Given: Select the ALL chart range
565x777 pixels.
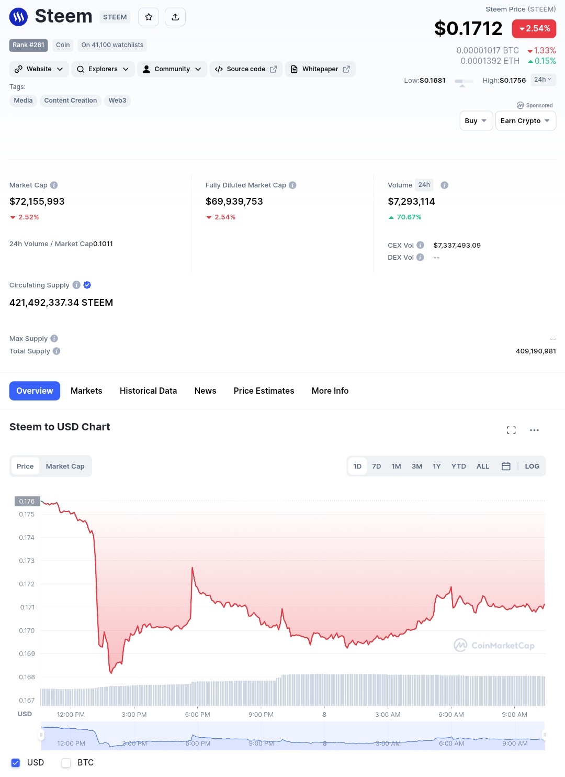Looking at the screenshot, I should coord(483,467).
